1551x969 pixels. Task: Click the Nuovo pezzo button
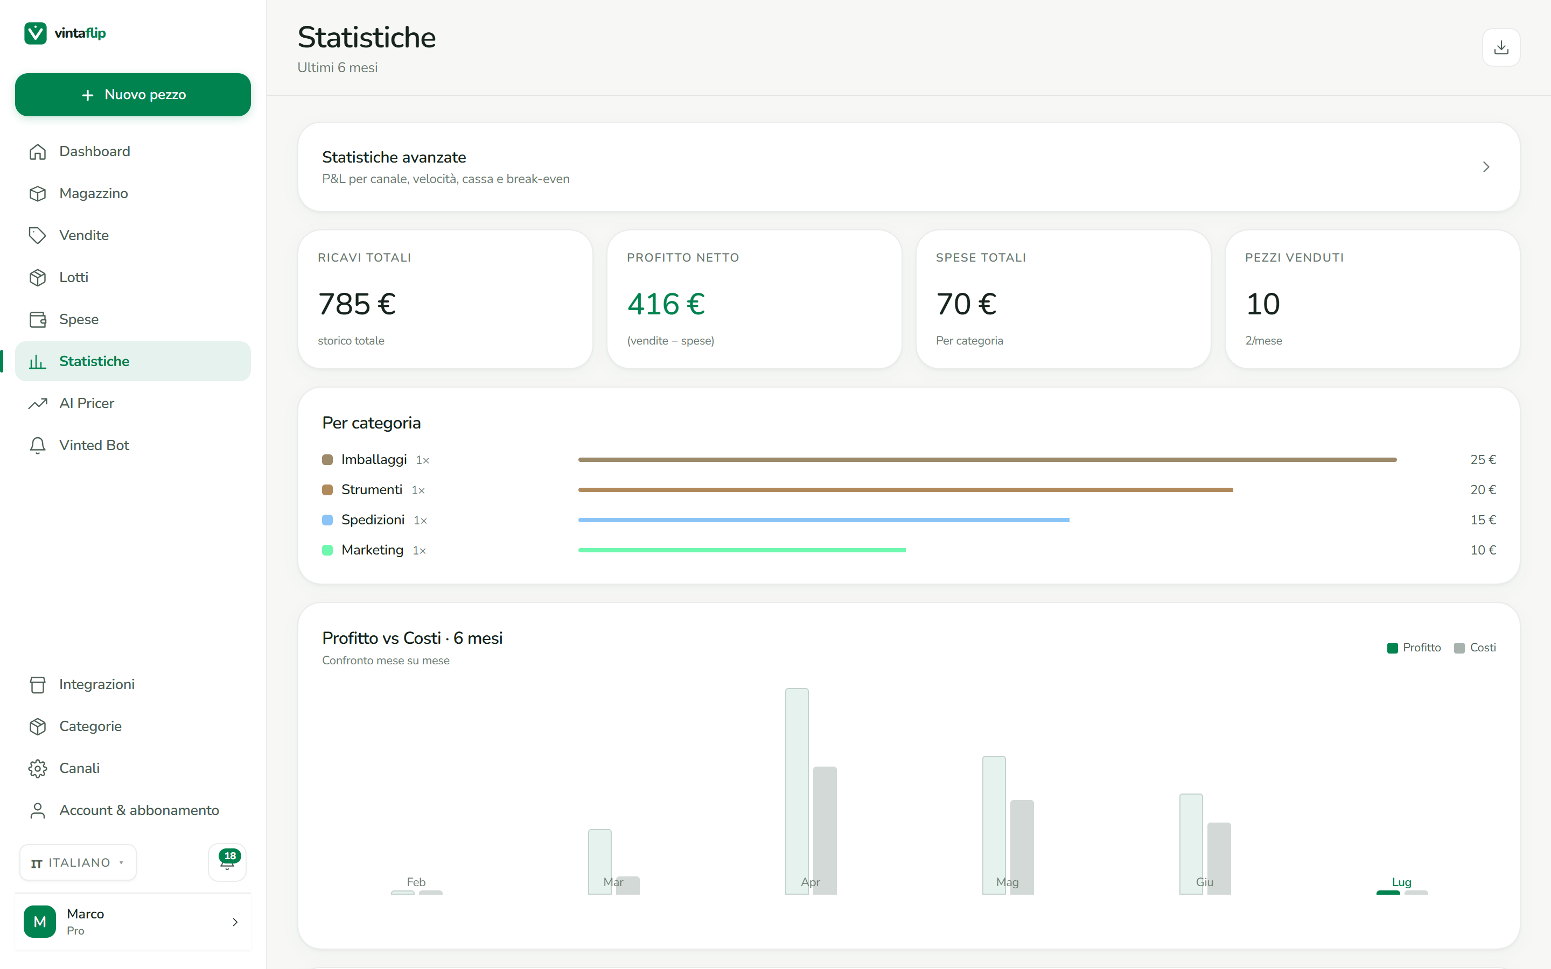tap(132, 95)
